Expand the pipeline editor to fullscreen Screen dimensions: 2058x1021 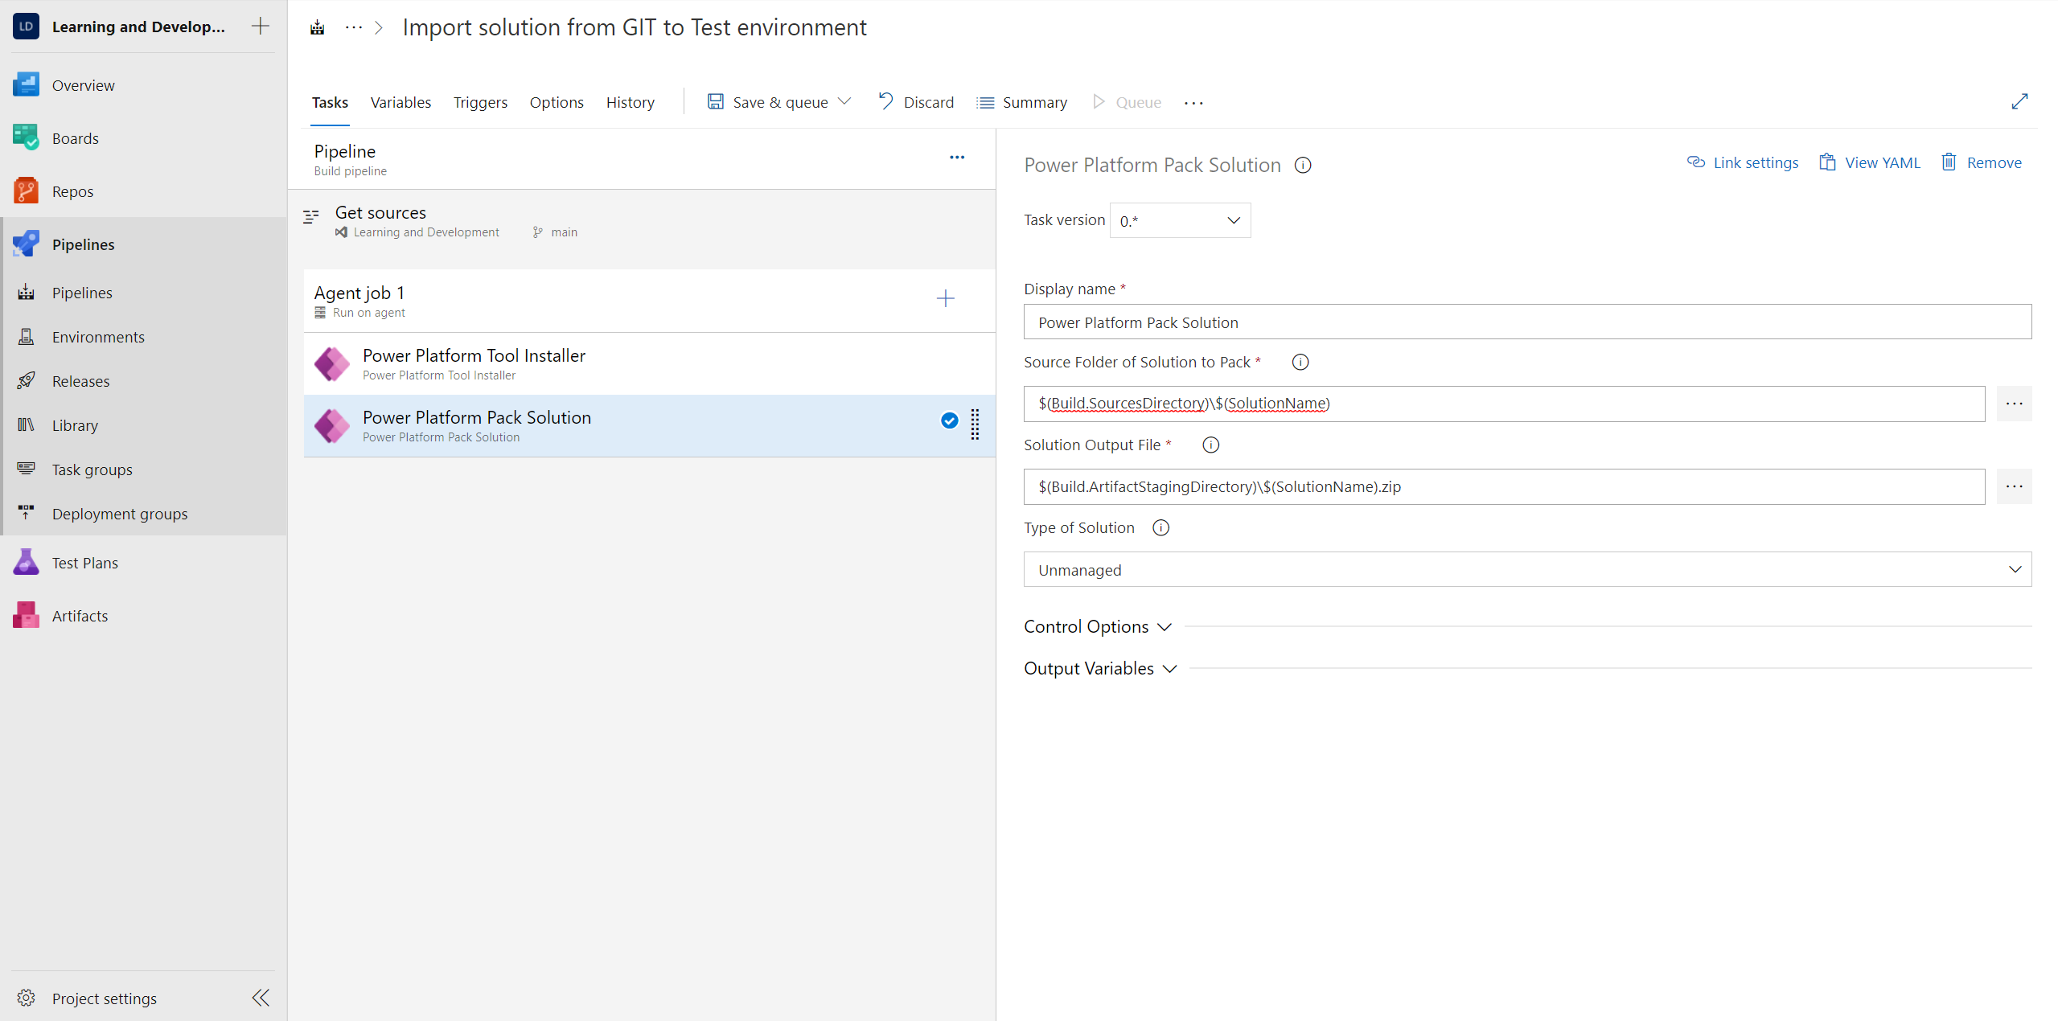pyautogui.click(x=2020, y=101)
